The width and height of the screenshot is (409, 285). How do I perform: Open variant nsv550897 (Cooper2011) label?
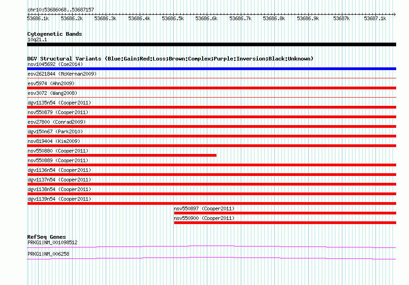pos(204,208)
